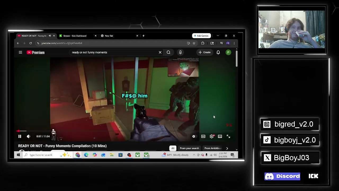Image resolution: width=339 pixels, height=191 pixels.
Task: Click the video title text
Action: click(63, 146)
